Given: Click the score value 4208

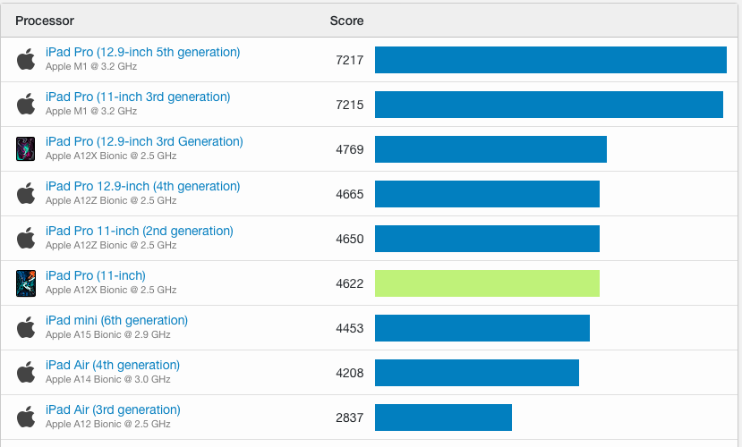Looking at the screenshot, I should click(x=350, y=373).
